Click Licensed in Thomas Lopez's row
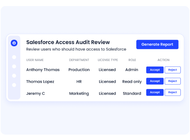 pos(107,82)
